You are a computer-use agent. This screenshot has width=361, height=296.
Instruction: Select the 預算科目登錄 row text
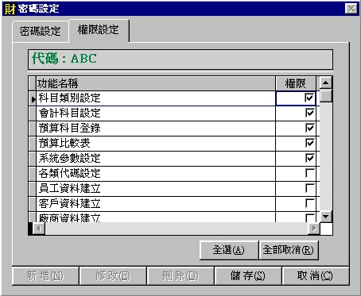(x=69, y=129)
